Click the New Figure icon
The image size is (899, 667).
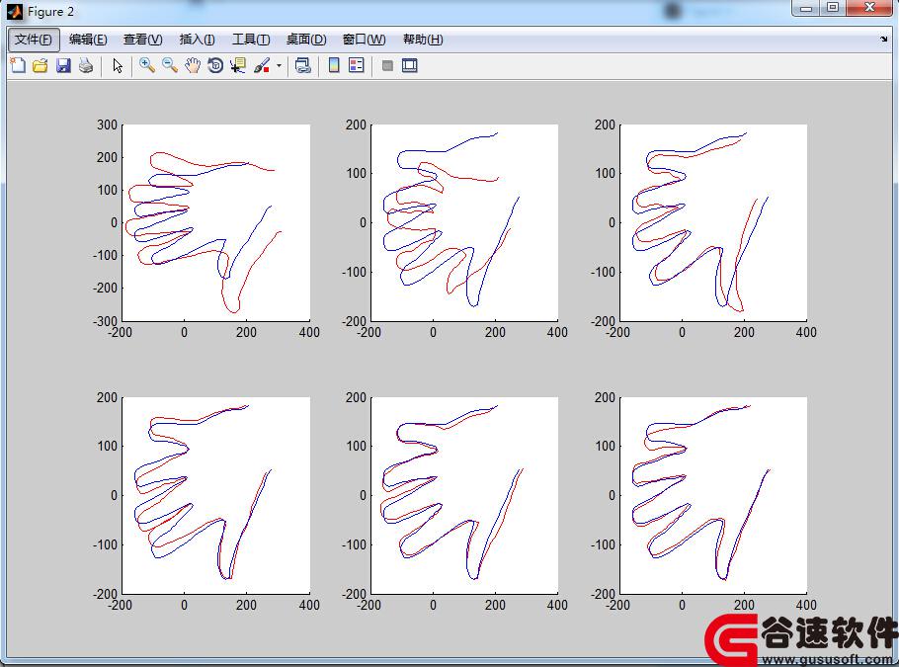coord(18,65)
